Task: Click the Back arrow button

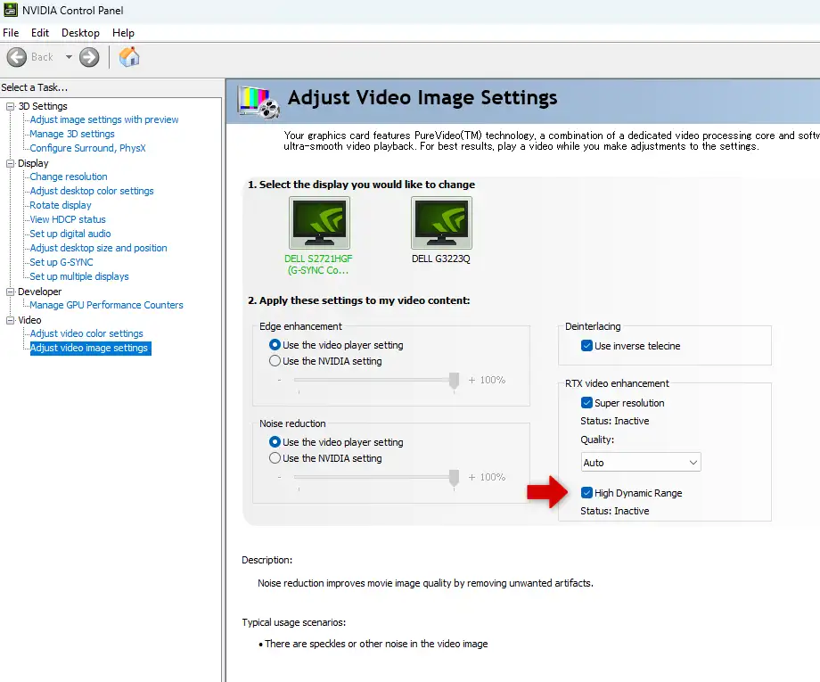Action: (x=17, y=57)
